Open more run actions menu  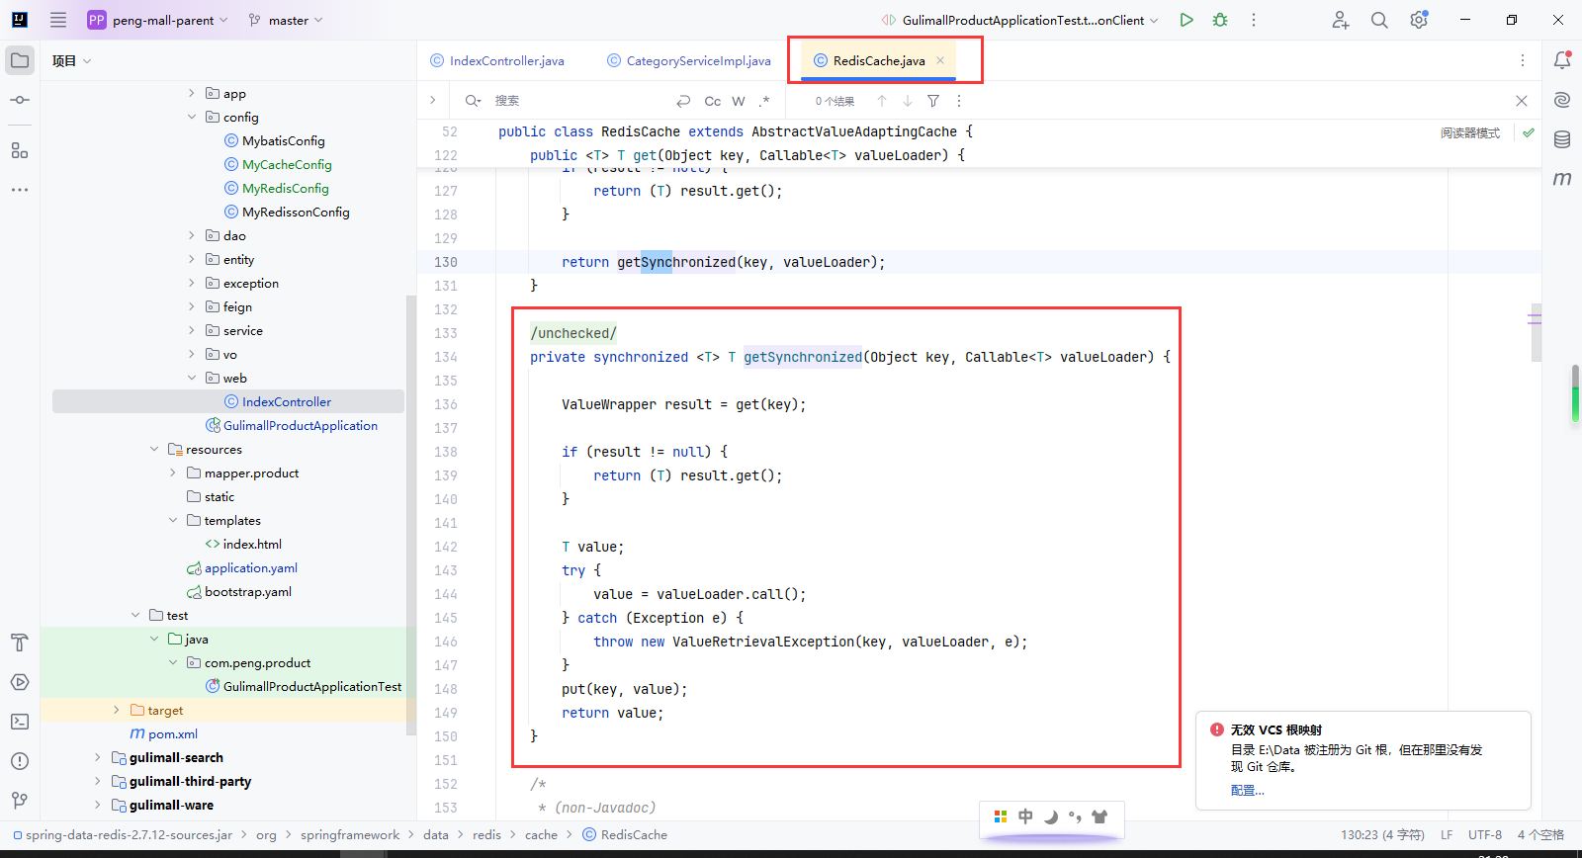coord(1254,20)
